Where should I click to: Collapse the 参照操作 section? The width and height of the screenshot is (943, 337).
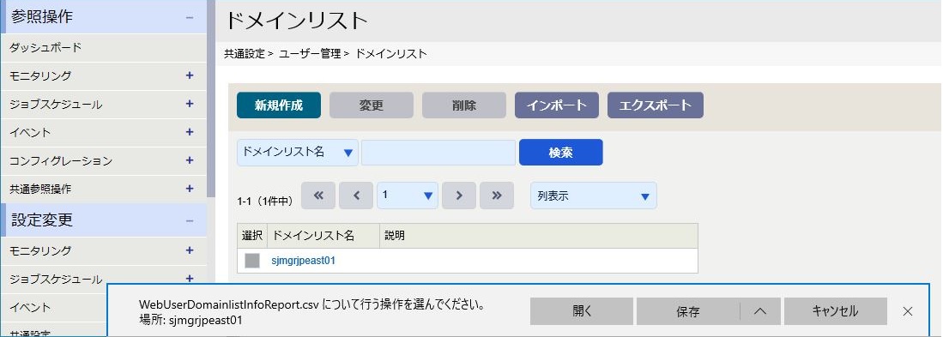pyautogui.click(x=190, y=18)
